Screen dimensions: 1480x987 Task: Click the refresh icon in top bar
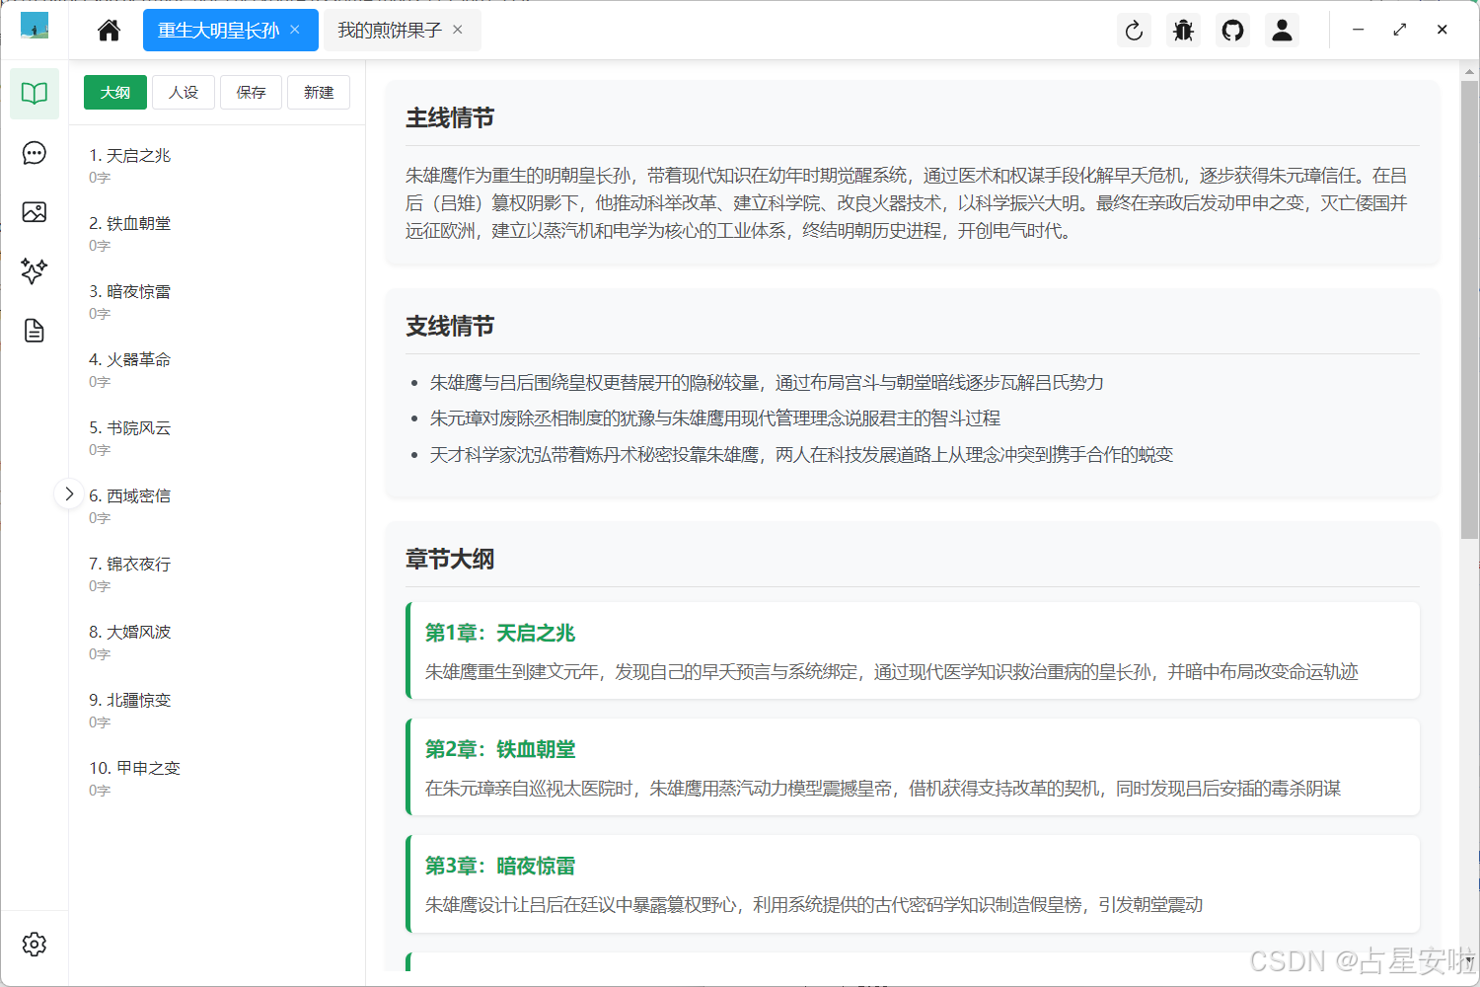[x=1135, y=31]
